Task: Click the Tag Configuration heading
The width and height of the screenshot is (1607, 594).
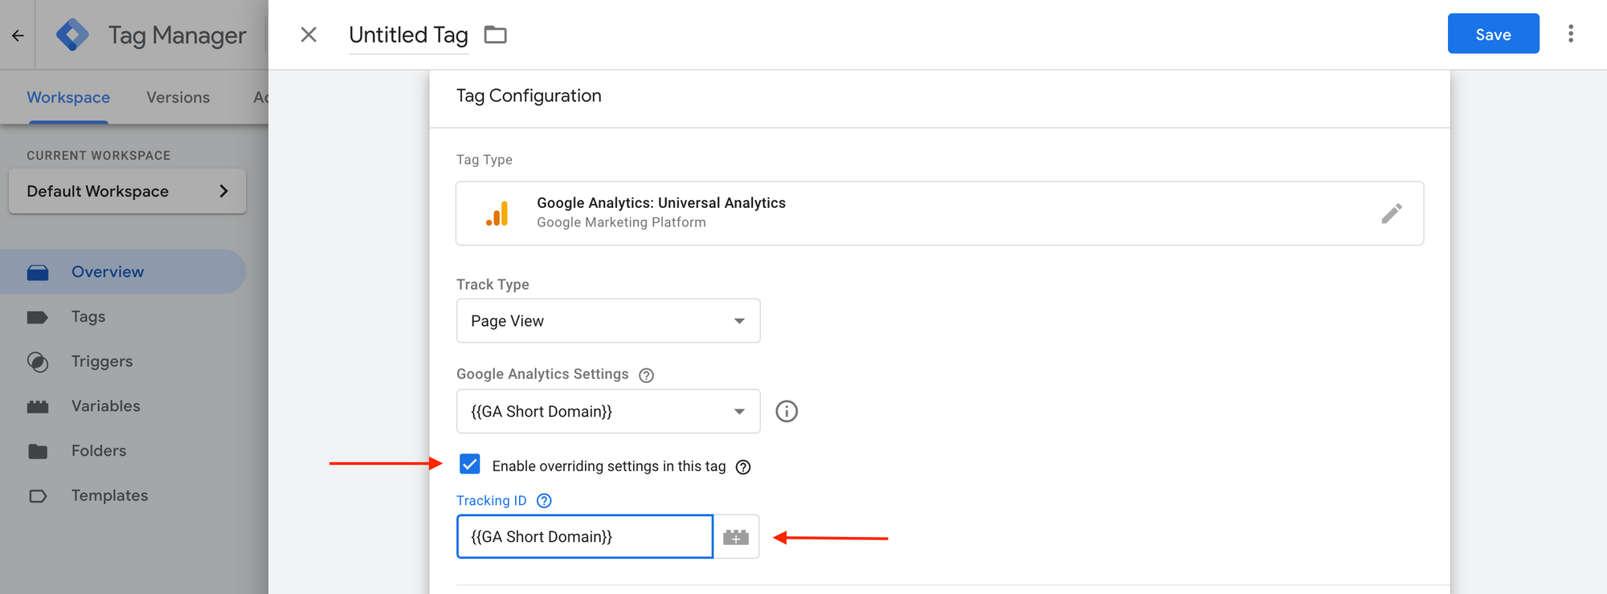Action: pos(529,96)
